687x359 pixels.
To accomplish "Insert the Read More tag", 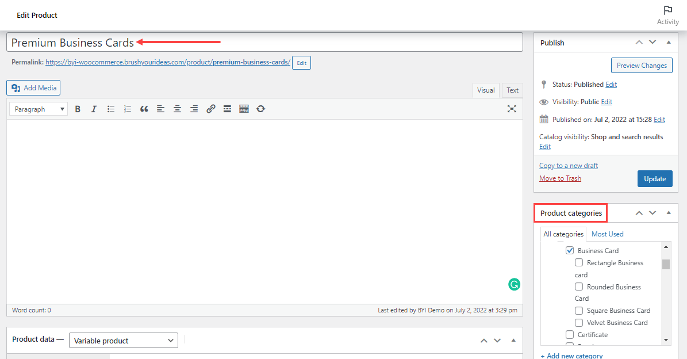I will (x=227, y=109).
